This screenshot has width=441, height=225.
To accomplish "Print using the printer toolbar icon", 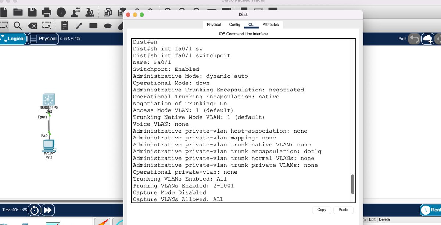I will pos(47,12).
